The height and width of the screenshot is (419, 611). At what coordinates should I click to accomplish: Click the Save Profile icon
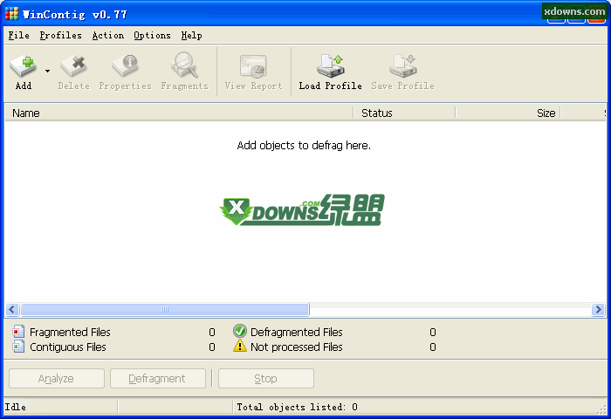click(x=403, y=65)
